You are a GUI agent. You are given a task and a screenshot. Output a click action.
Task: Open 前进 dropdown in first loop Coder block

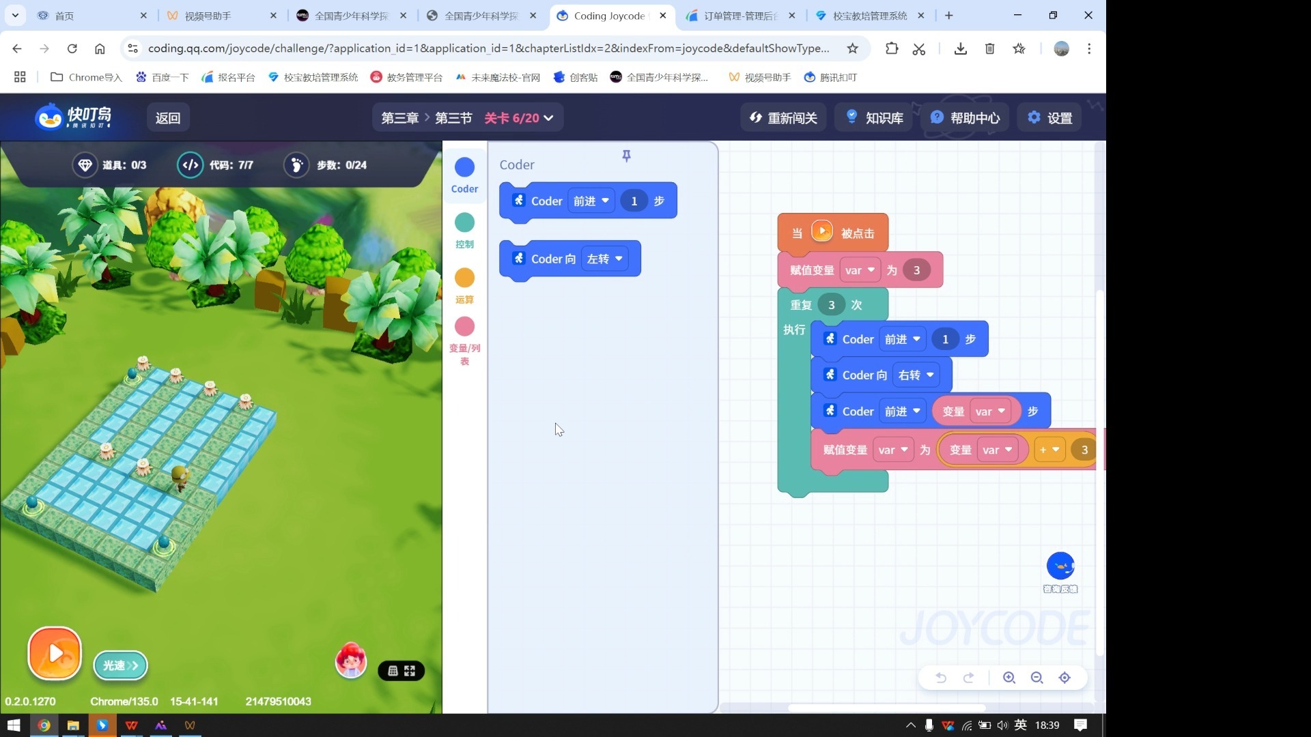[x=903, y=339]
